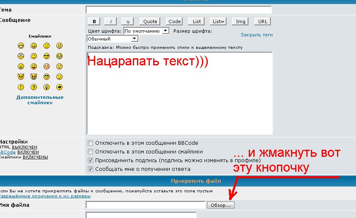This screenshot has height=218, width=356.
Task: Click into the 'Тема' subject field
Action: pos(178,10)
